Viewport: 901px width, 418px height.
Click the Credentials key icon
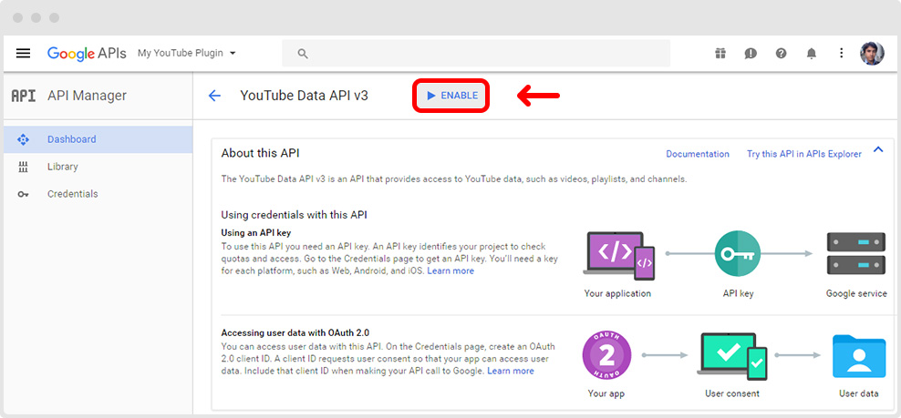pos(23,195)
